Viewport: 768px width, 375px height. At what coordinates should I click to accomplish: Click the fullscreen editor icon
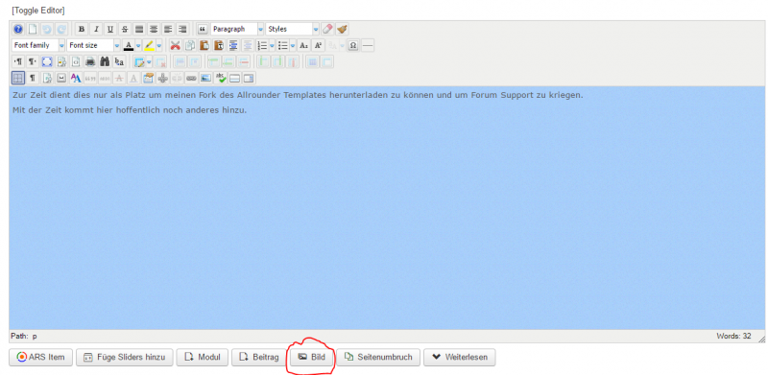[46, 61]
